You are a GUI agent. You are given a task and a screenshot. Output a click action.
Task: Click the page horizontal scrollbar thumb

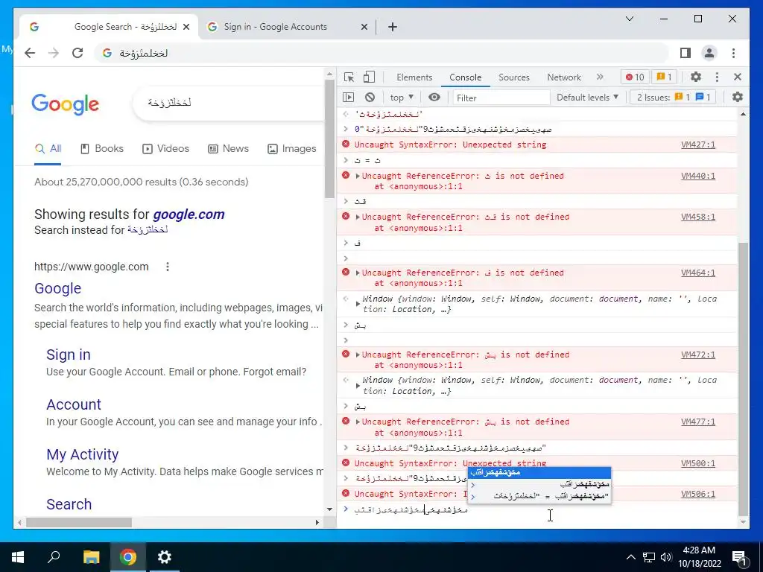79,522
